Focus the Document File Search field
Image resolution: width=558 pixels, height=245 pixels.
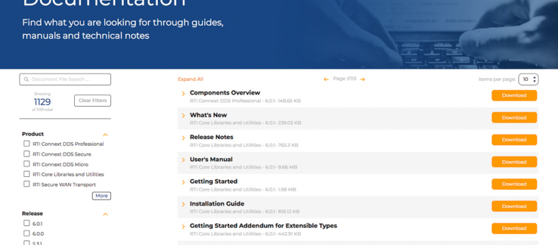[65, 80]
